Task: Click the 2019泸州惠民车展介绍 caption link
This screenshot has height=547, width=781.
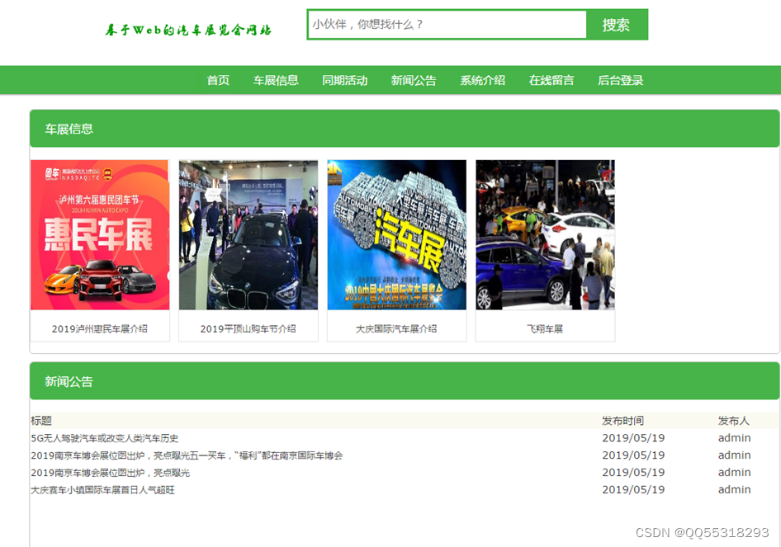Action: [x=100, y=329]
